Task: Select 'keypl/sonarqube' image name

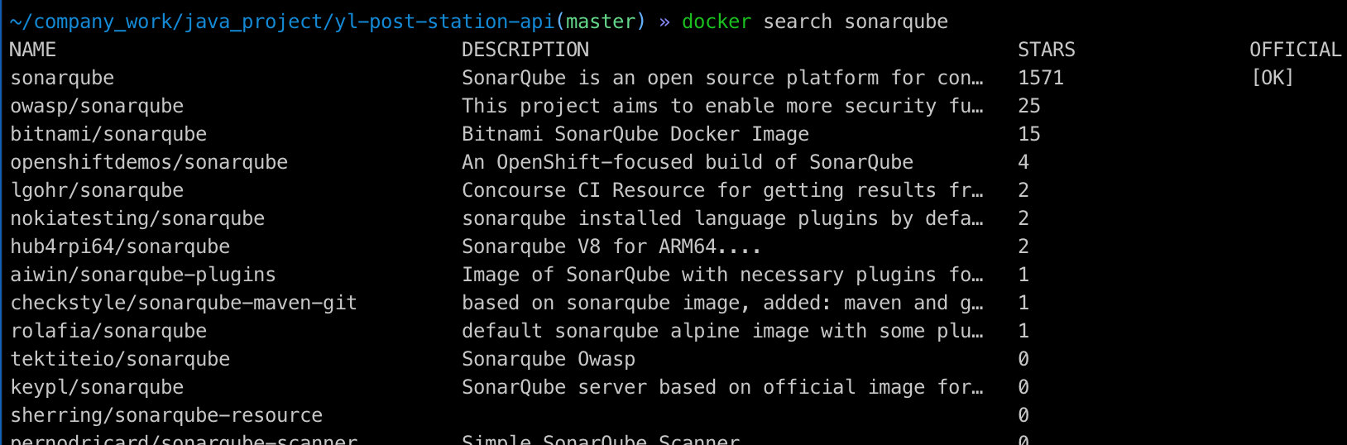Action: click(97, 388)
